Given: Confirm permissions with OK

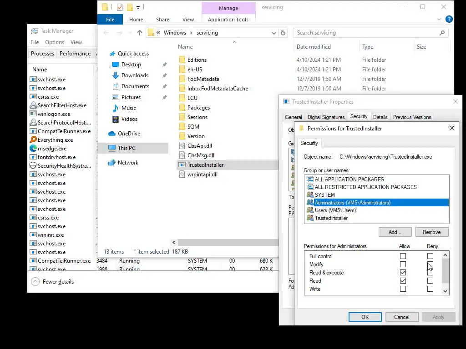Looking at the screenshot, I should [x=365, y=317].
